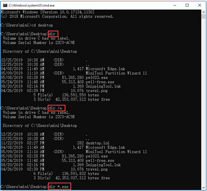Click the first 'Directory of C:\Users\mini\Desktop' line
207x191 pixels.
(40, 51)
